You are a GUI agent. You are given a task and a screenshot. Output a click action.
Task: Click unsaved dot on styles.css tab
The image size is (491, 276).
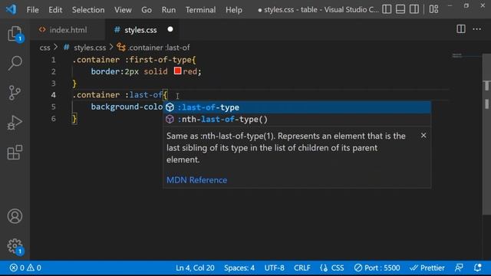click(x=170, y=29)
